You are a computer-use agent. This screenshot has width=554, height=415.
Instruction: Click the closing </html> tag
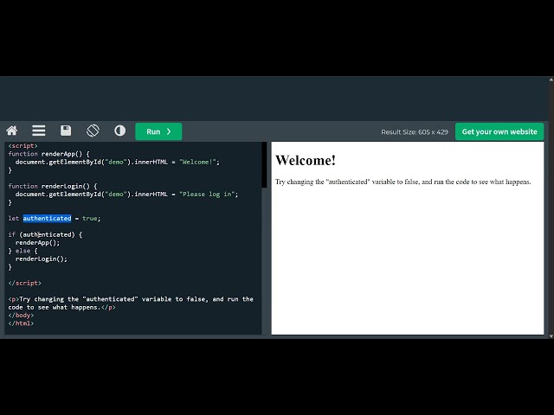point(21,323)
